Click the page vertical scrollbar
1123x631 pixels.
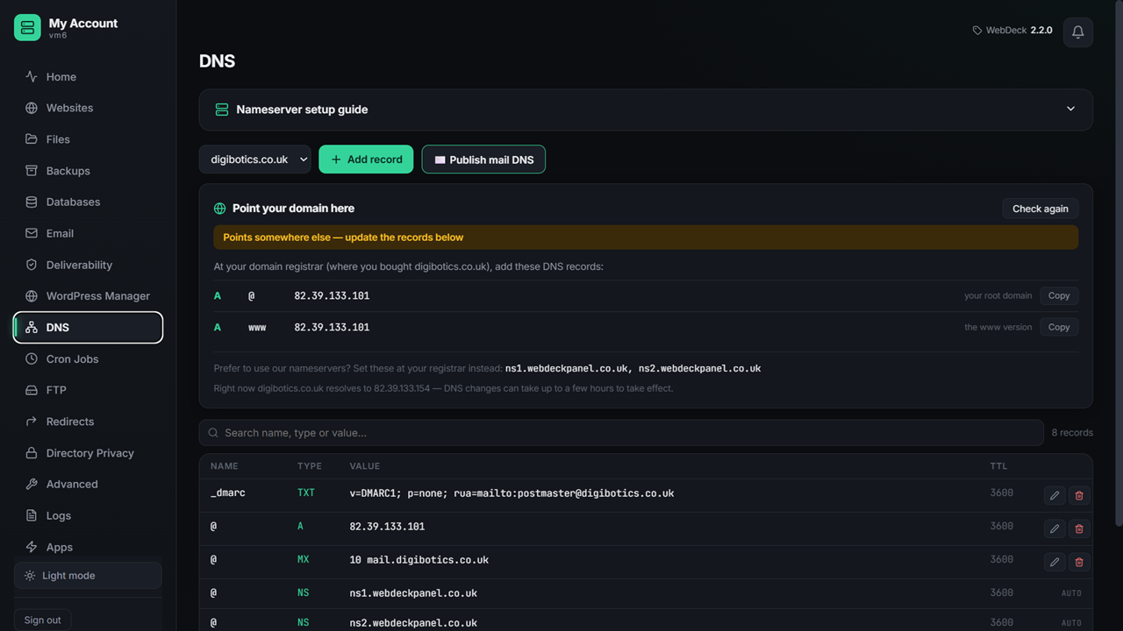1118,263
